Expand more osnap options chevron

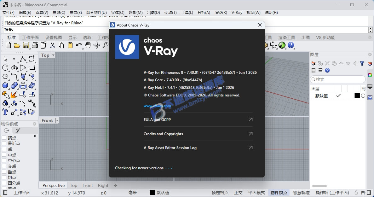pos(35,136)
